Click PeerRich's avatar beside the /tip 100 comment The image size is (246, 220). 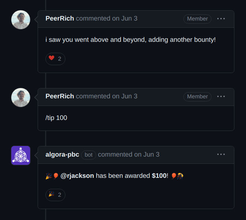[x=21, y=97]
